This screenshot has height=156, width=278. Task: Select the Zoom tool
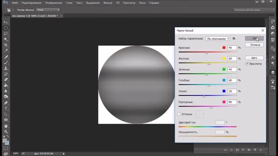coord(6,132)
